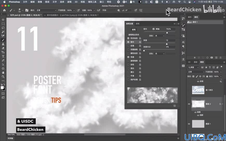226x141 pixels.
Task: Open count jitter 控制 dropdown
Action: [159, 53]
